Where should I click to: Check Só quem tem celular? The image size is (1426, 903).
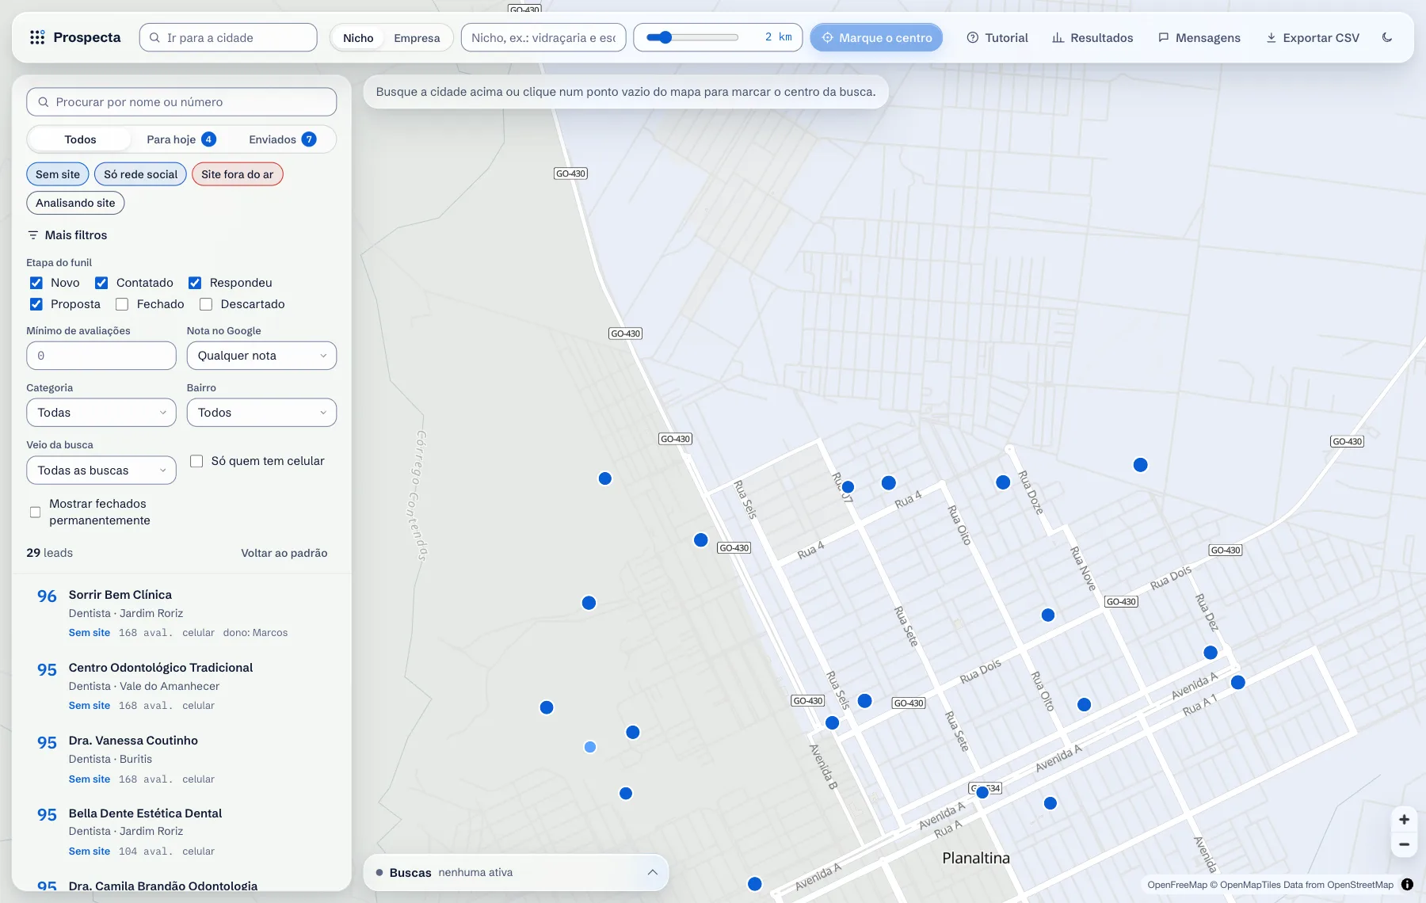coord(196,461)
